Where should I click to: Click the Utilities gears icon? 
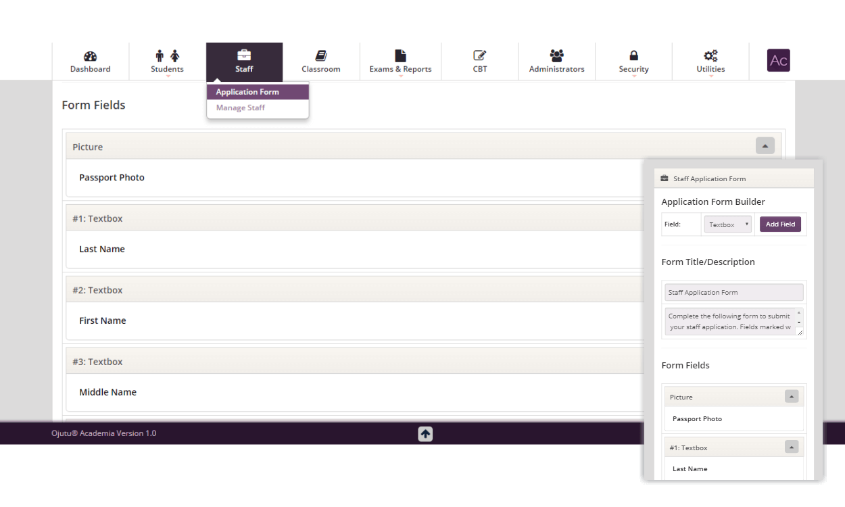click(x=710, y=56)
